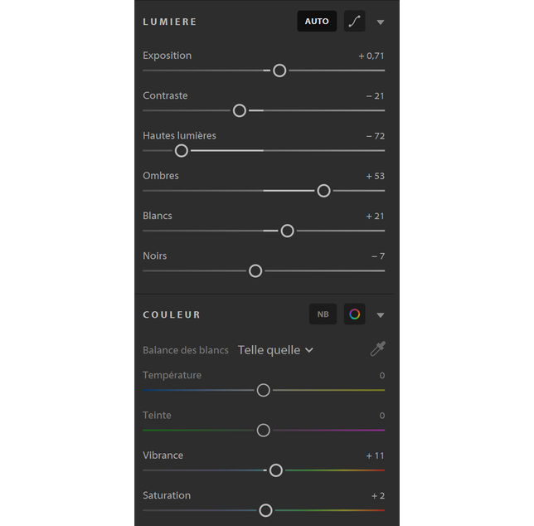
Task: Click the Ombres value +53
Action: tap(376, 176)
